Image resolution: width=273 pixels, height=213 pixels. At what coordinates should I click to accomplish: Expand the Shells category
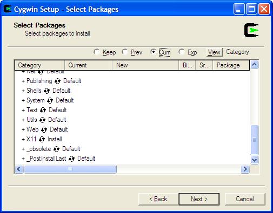[23, 91]
